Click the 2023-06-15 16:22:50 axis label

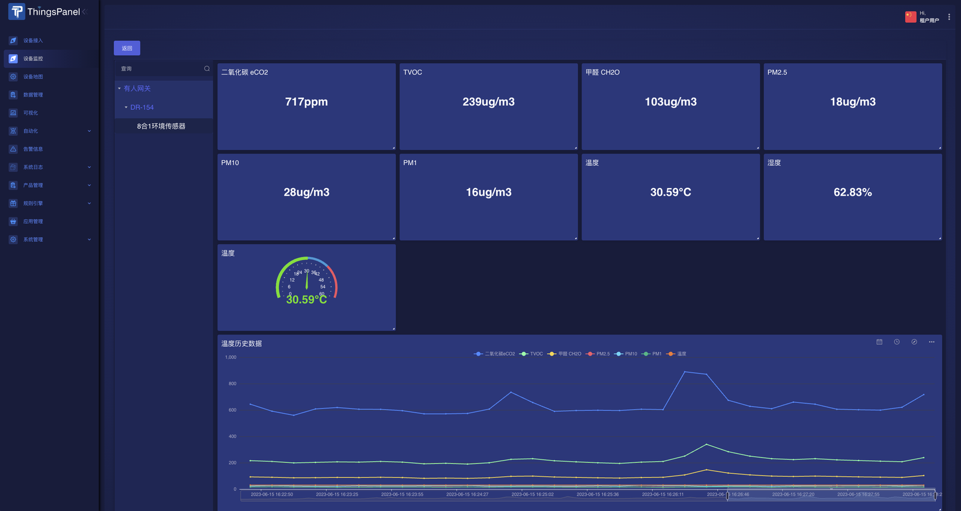(x=271, y=494)
